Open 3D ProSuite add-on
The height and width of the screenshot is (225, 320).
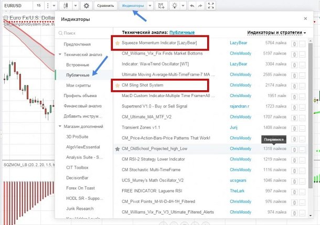77,137
